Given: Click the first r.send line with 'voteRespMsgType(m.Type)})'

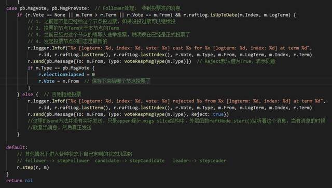Looking at the screenshot, I should [x=151, y=61].
